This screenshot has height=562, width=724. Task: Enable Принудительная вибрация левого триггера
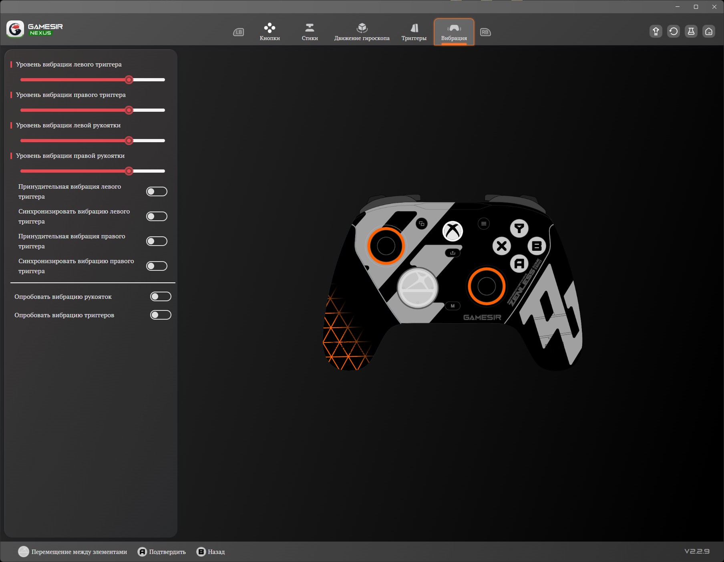pyautogui.click(x=157, y=191)
